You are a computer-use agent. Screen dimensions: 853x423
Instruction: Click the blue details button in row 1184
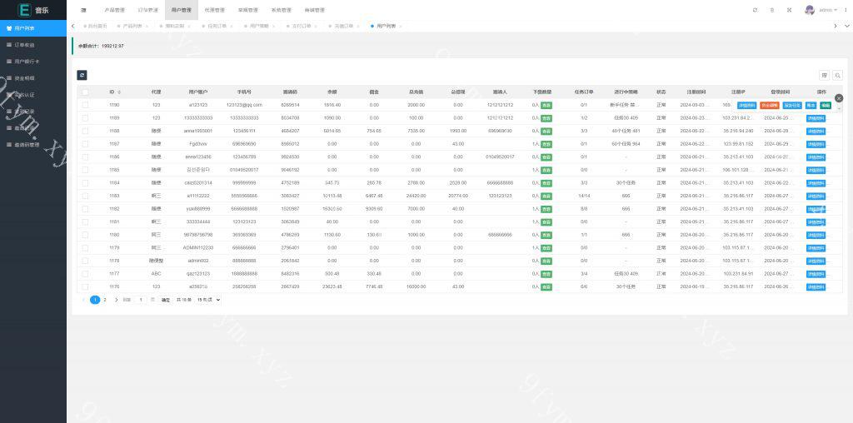816,183
